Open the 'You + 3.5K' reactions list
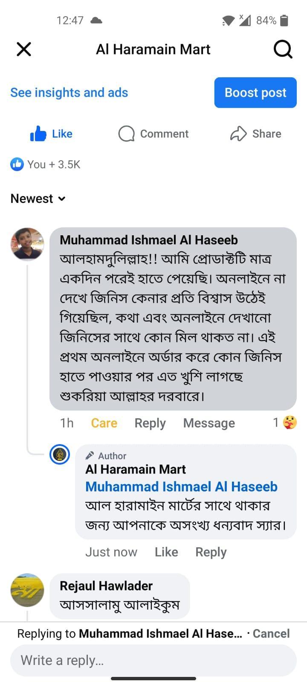 [x=46, y=165]
